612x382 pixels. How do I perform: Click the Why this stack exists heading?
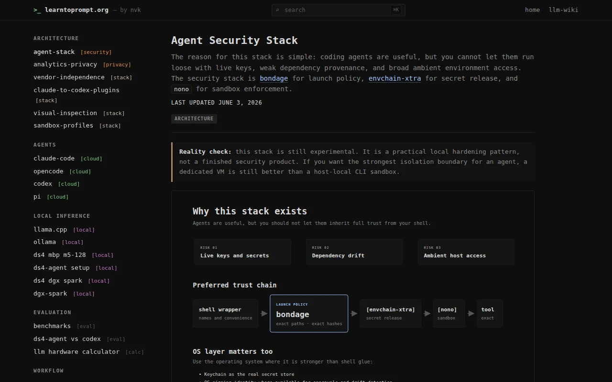click(250, 211)
